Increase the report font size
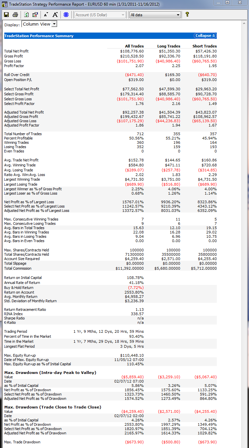Screen dimensions: 249x448 click(x=55, y=15)
